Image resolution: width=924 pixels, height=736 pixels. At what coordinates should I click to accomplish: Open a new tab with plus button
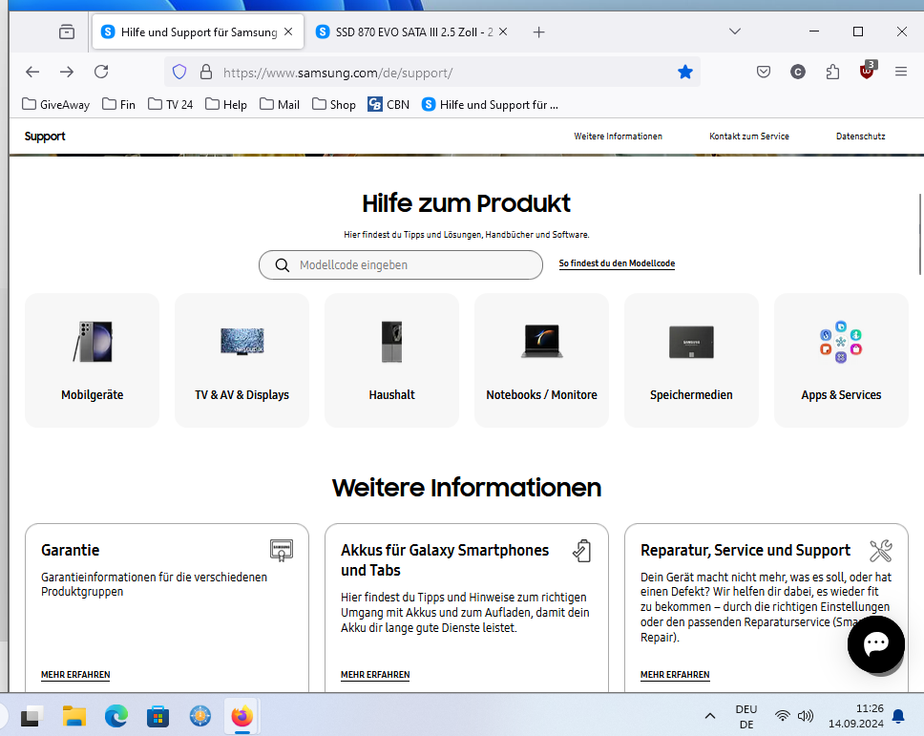538,32
